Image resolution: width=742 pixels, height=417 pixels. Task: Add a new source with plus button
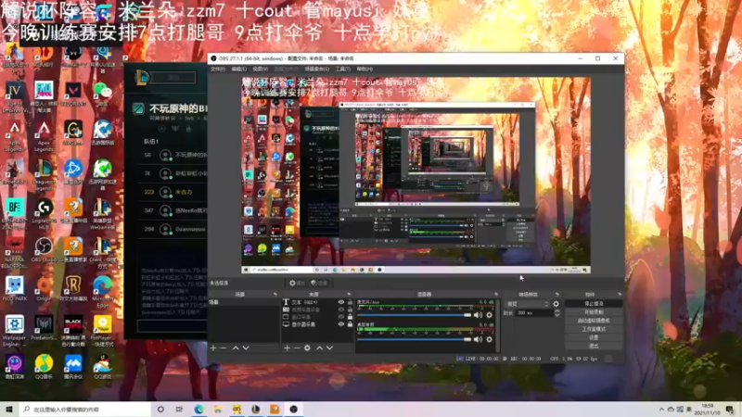pyautogui.click(x=287, y=348)
